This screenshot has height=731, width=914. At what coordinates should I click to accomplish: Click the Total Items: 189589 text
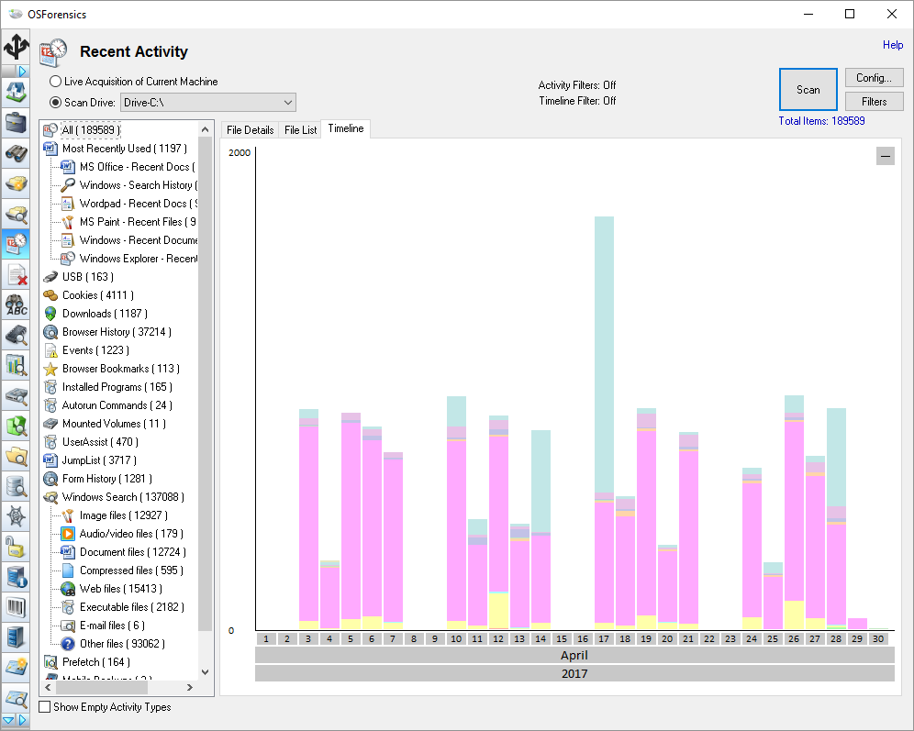(822, 121)
